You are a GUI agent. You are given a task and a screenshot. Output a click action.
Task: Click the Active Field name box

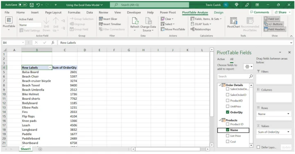click(30, 25)
